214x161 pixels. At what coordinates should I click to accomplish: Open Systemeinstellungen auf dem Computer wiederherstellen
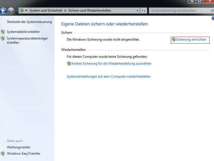tap(109, 76)
